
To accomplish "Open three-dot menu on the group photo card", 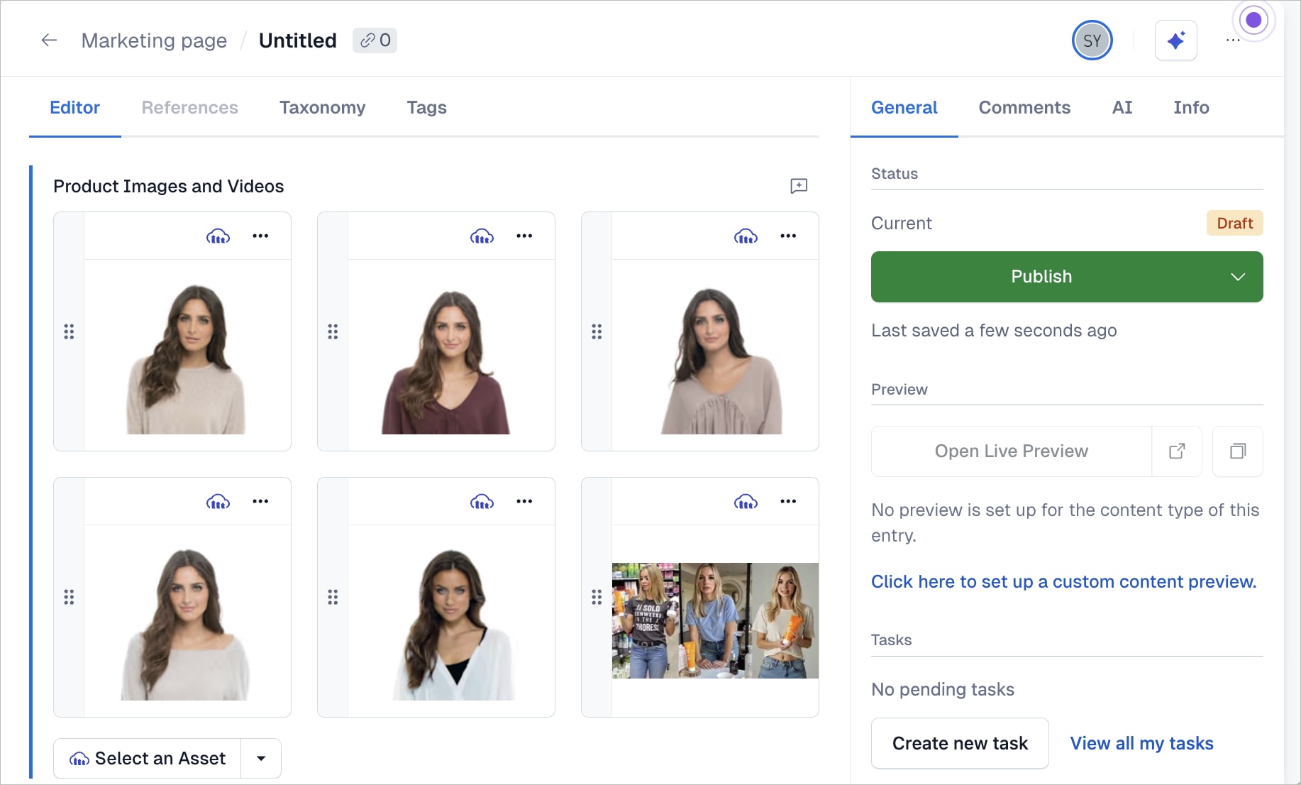I will (x=788, y=502).
